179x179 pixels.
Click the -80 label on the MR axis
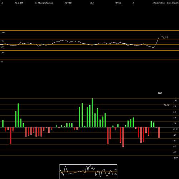click(175, 152)
